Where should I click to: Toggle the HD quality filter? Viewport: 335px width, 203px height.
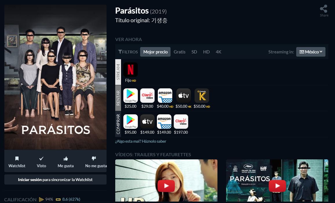tap(206, 52)
